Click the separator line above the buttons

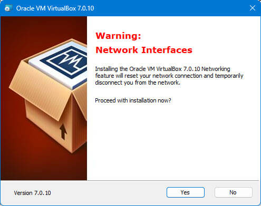click(x=173, y=180)
